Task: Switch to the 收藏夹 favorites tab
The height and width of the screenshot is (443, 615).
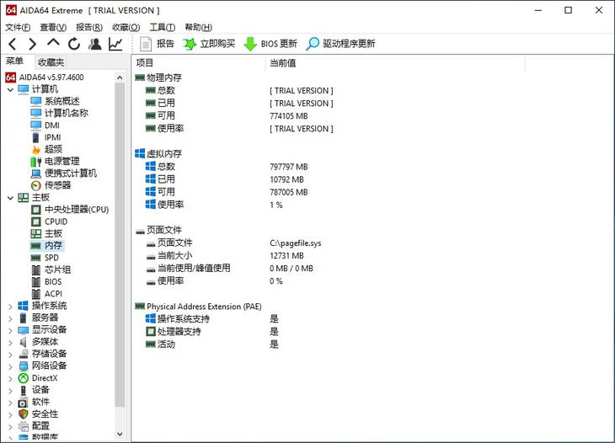Action: tap(51, 62)
